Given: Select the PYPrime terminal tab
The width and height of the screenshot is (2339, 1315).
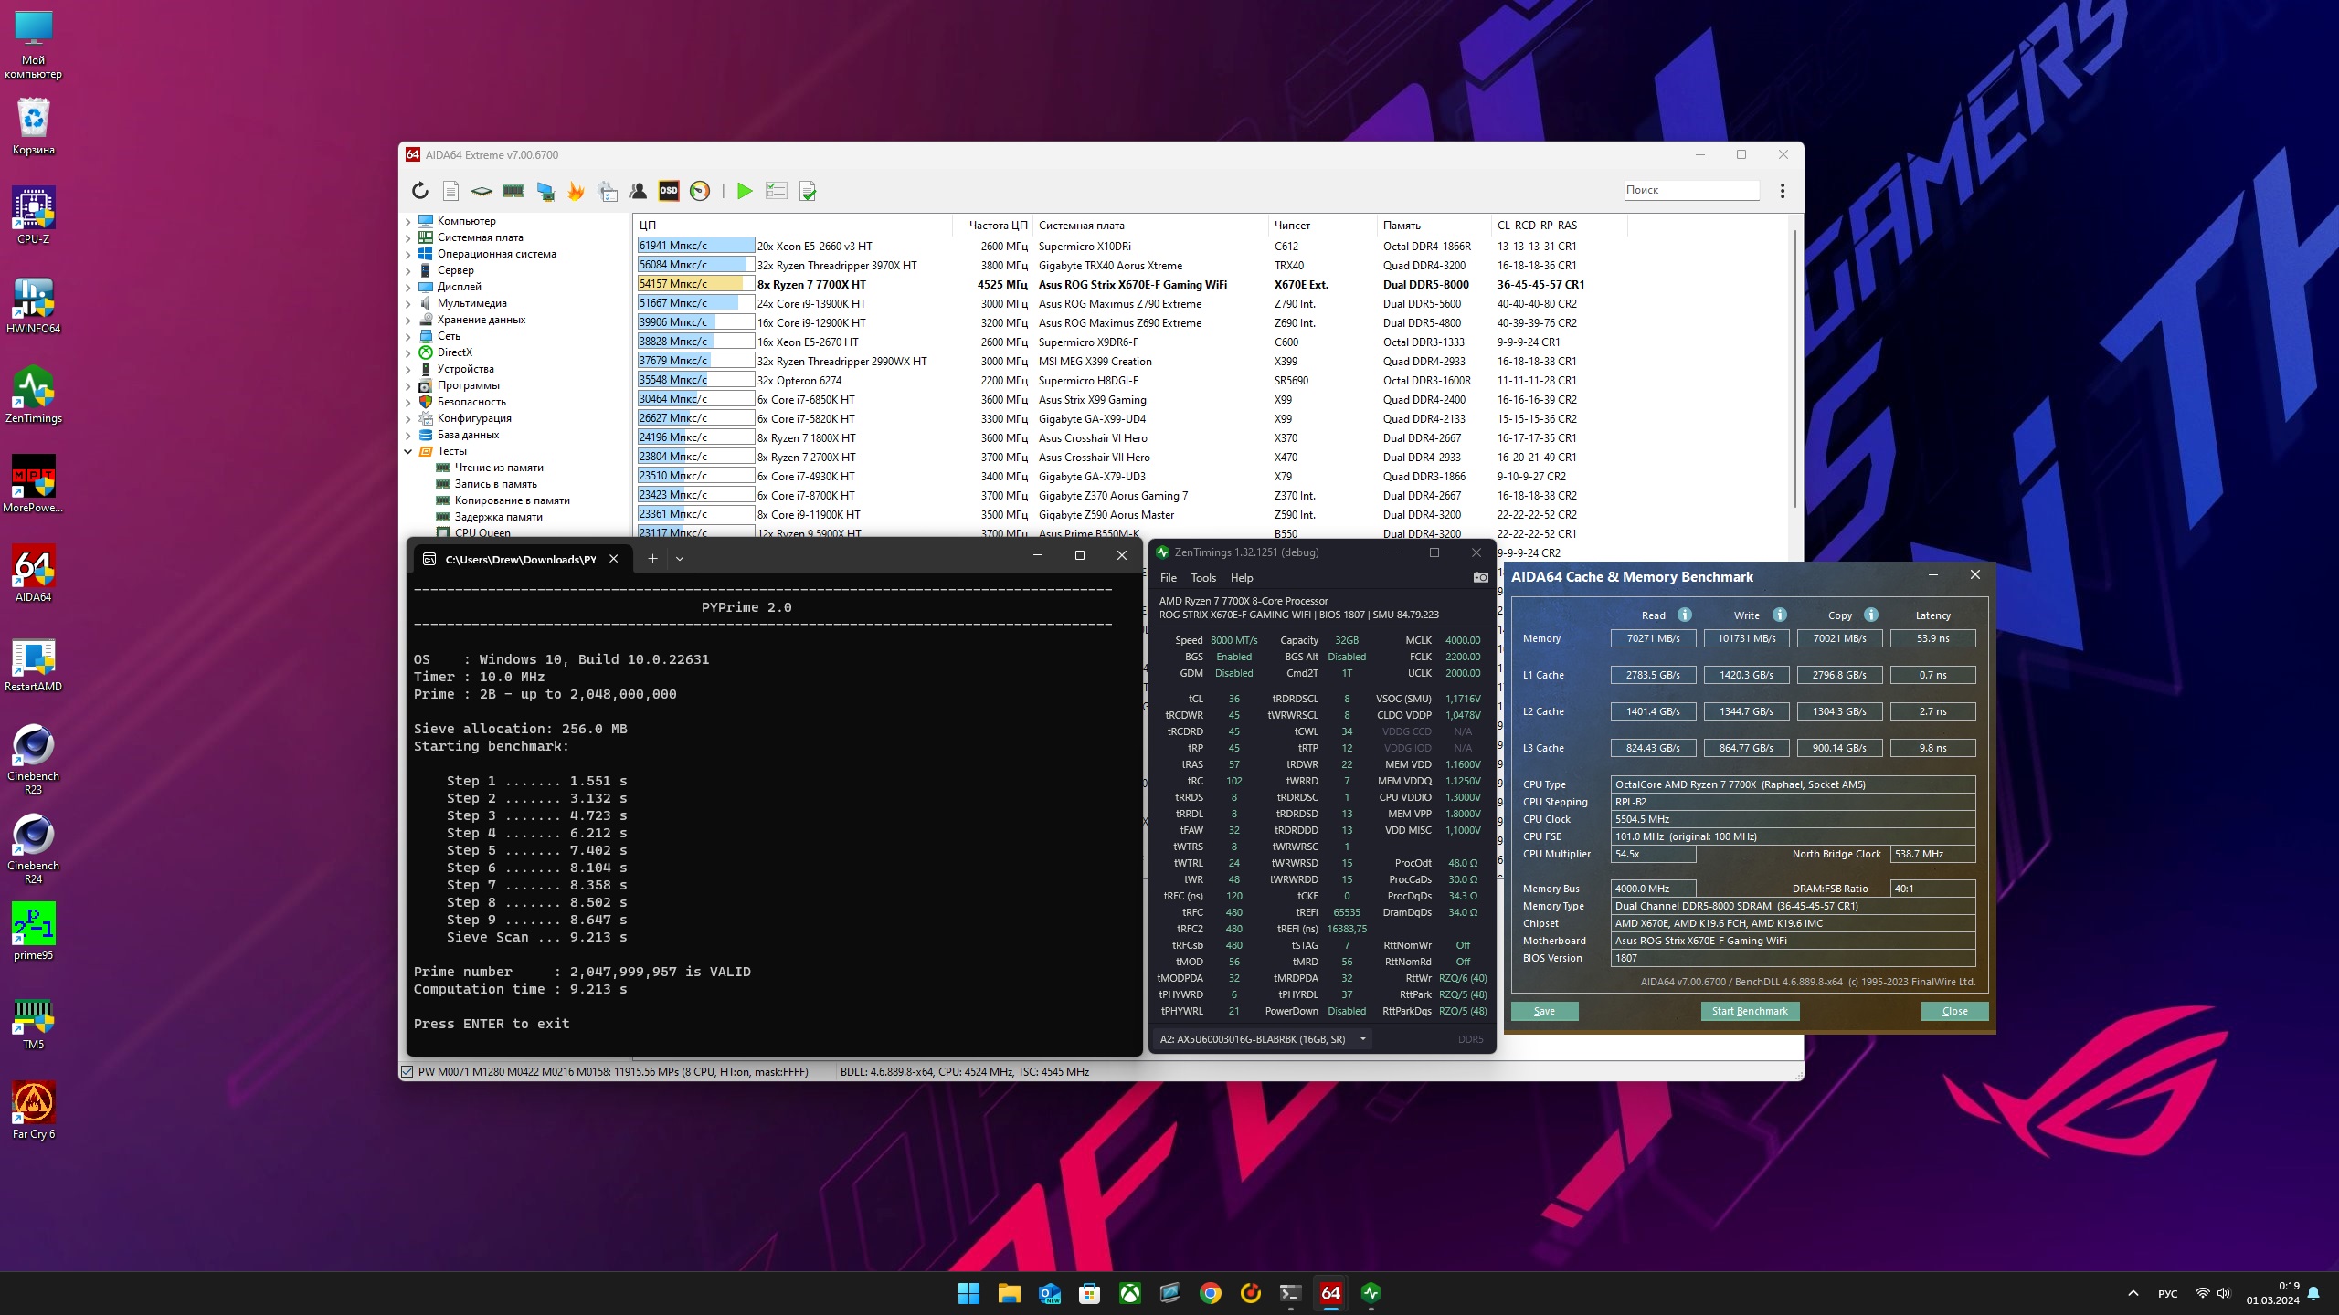Looking at the screenshot, I should click(x=521, y=559).
